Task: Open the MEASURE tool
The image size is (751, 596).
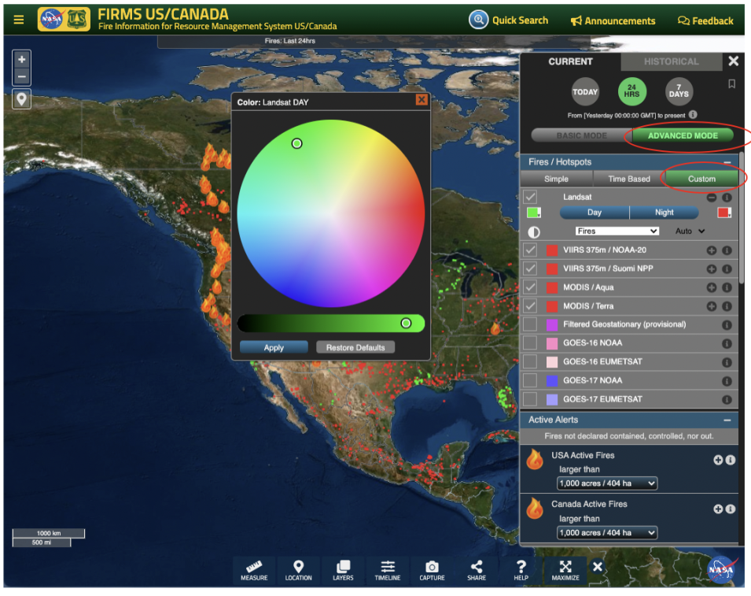Action: coord(254,571)
